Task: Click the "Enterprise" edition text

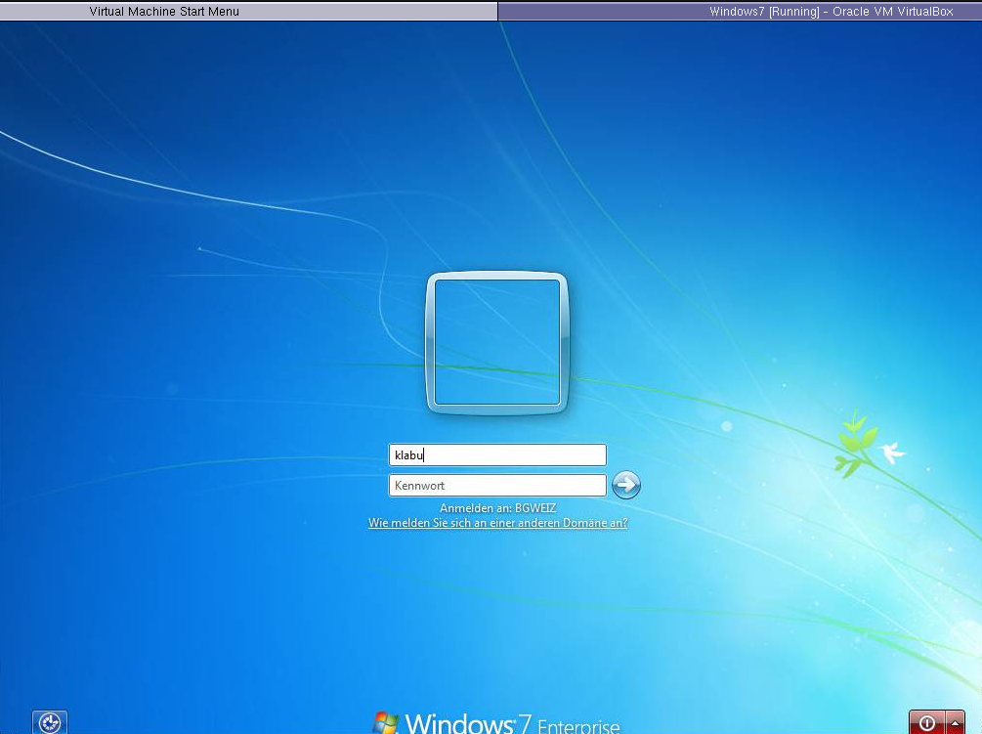Action: tap(578, 726)
